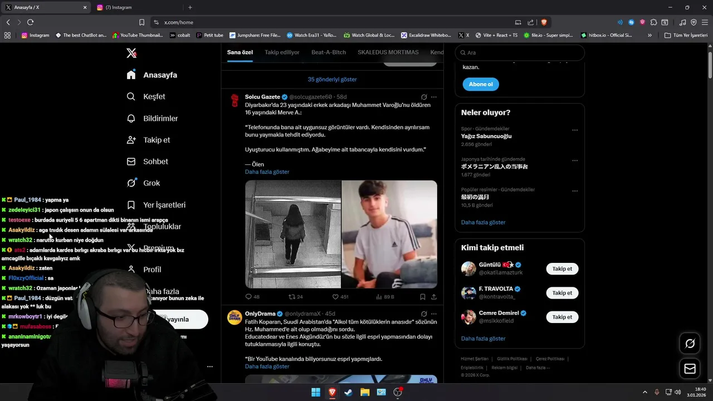This screenshot has width=713, height=401.
Task: Open cobalt bookmark
Action: (x=180, y=35)
